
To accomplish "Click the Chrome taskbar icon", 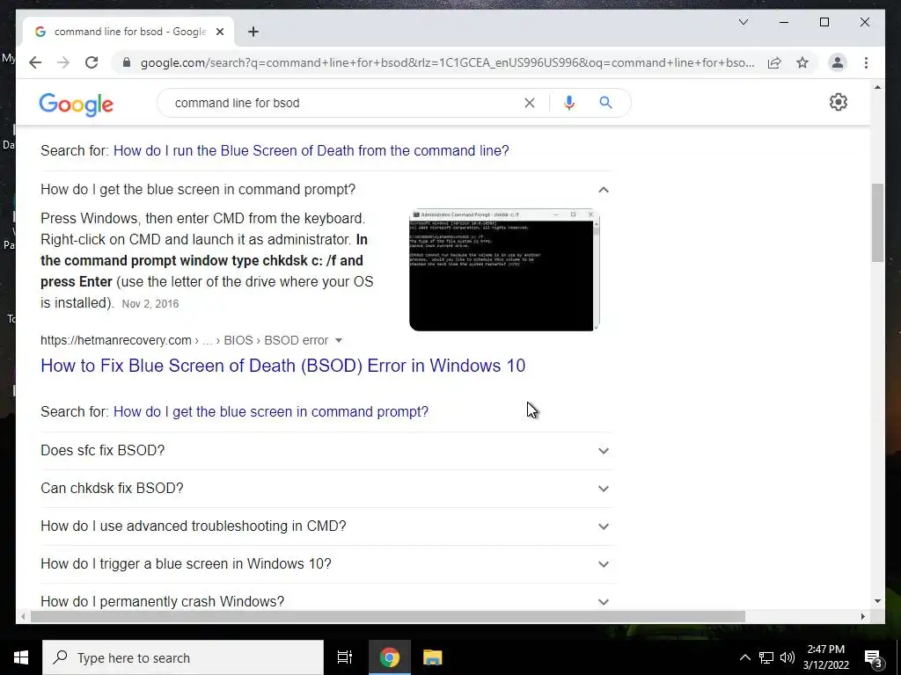I will coord(389,657).
